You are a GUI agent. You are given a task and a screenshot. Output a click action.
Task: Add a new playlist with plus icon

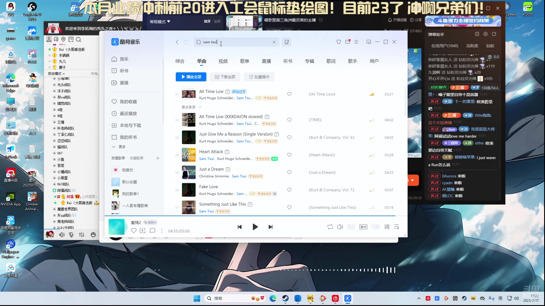(158, 158)
